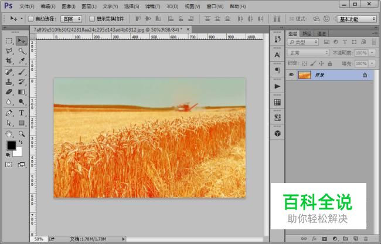The image size is (381, 244).
Task: Toggle lock transparent pixels
Action: click(304, 64)
